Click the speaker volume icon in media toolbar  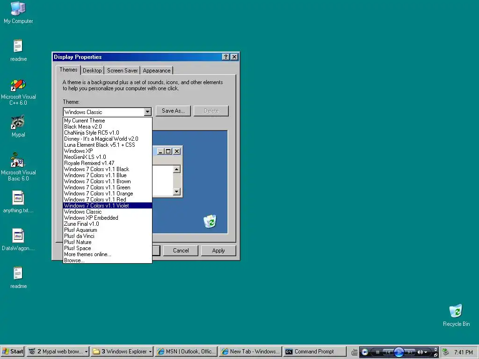click(x=421, y=352)
